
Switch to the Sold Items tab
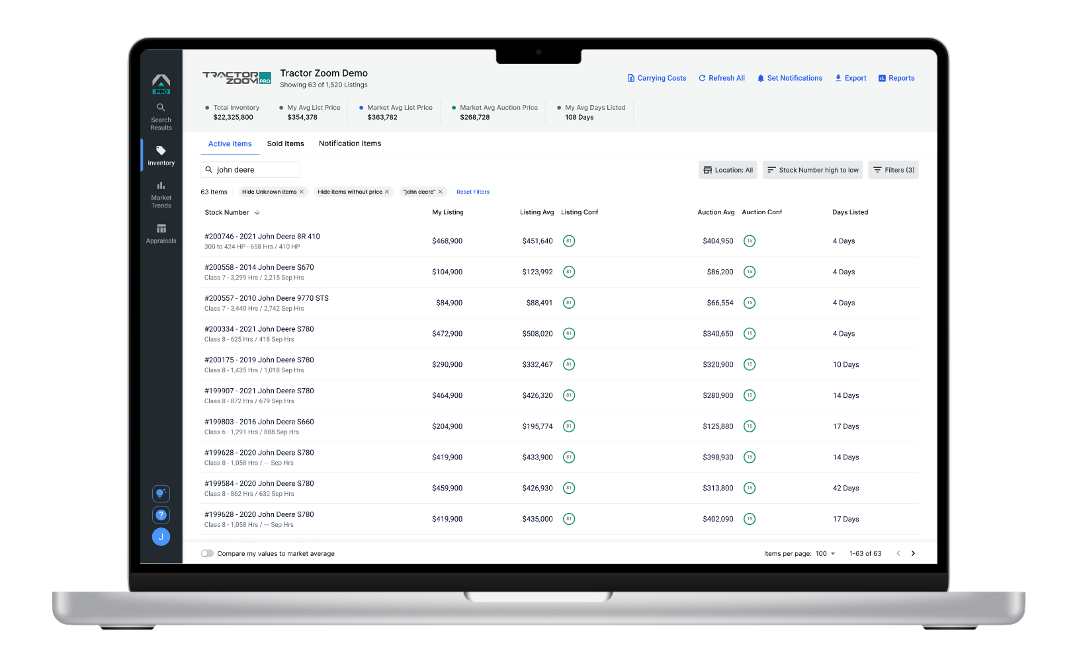pyautogui.click(x=285, y=143)
